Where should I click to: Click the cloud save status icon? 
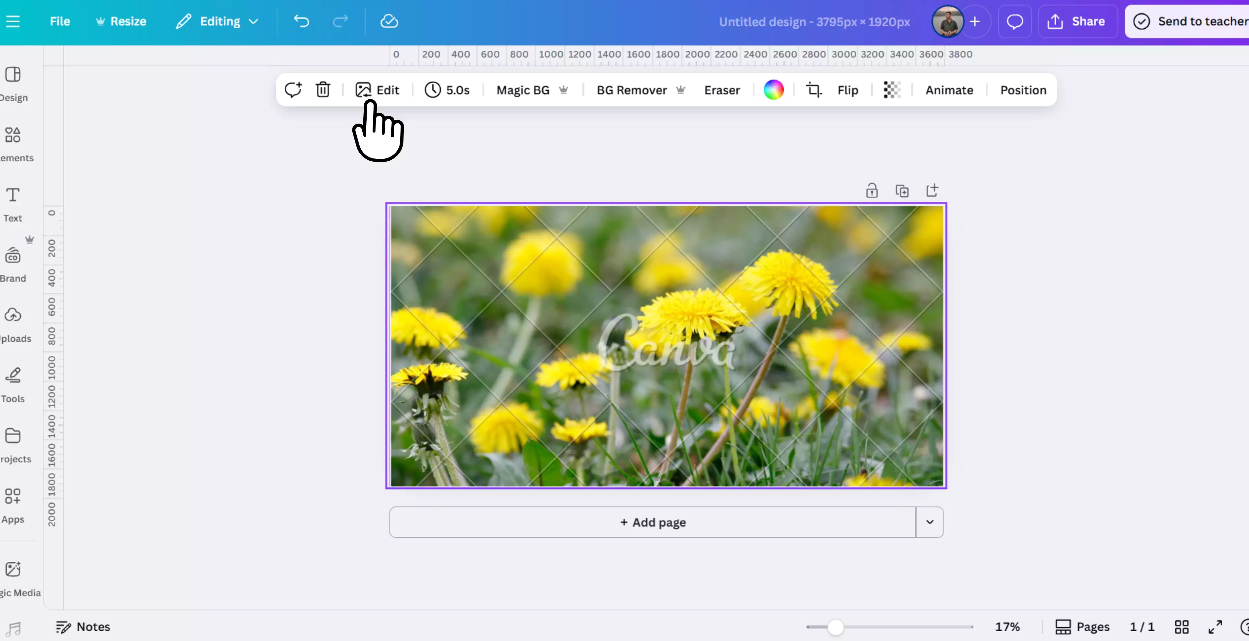tap(389, 21)
